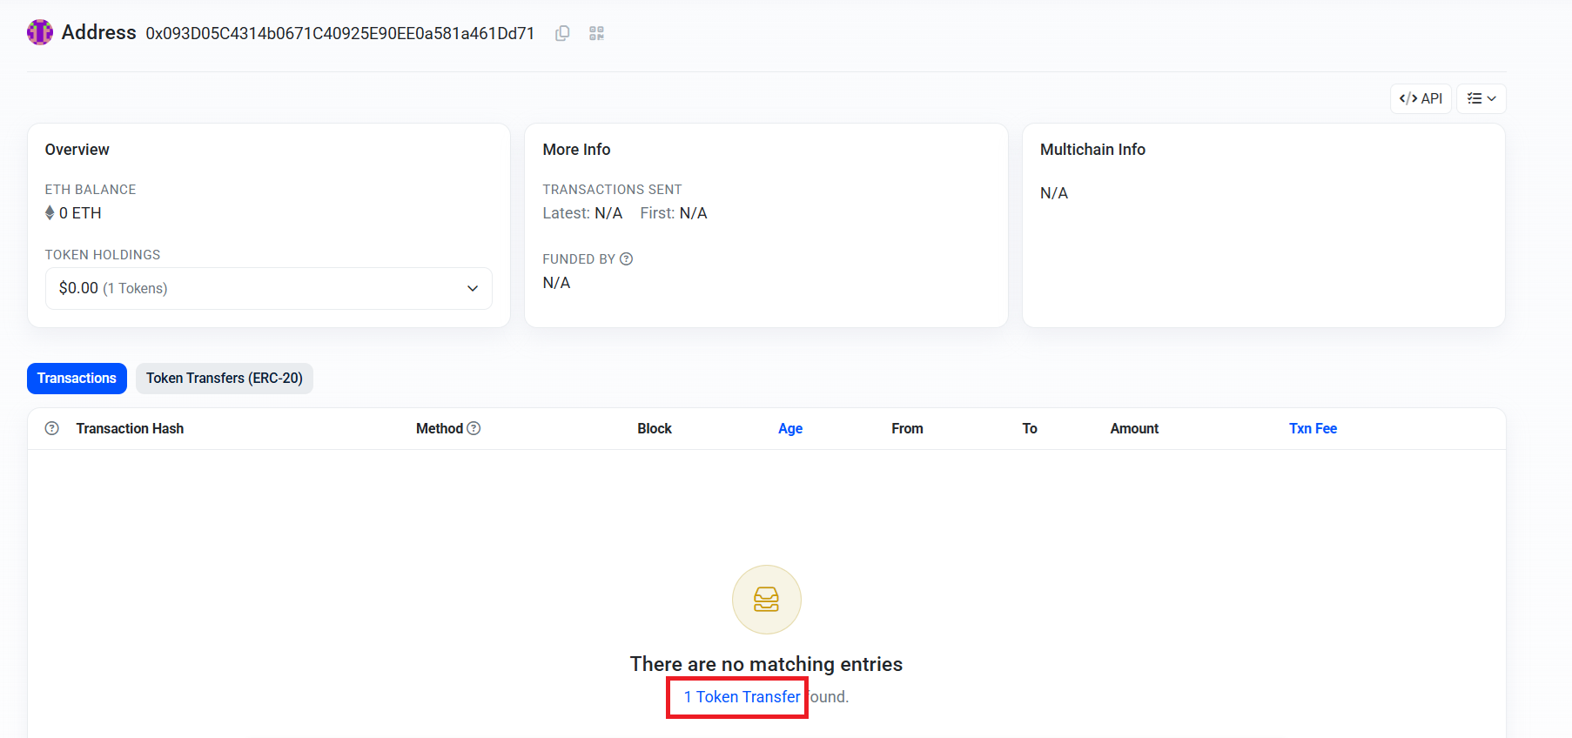Click the help icon beside Transaction Hash
1572x738 pixels.
tap(52, 428)
